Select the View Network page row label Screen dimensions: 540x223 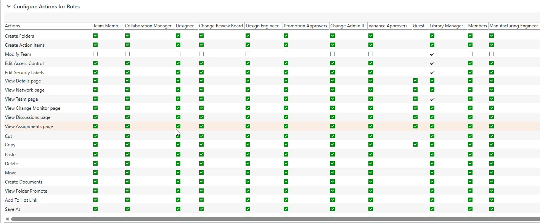(x=25, y=90)
